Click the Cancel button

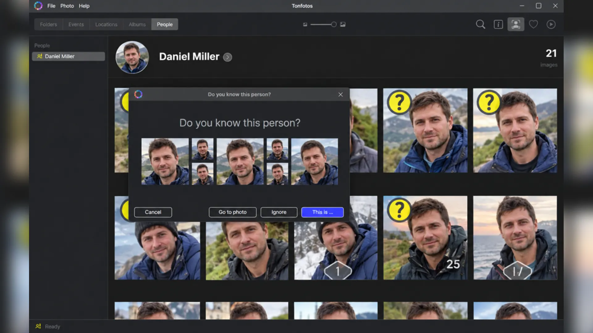153,212
